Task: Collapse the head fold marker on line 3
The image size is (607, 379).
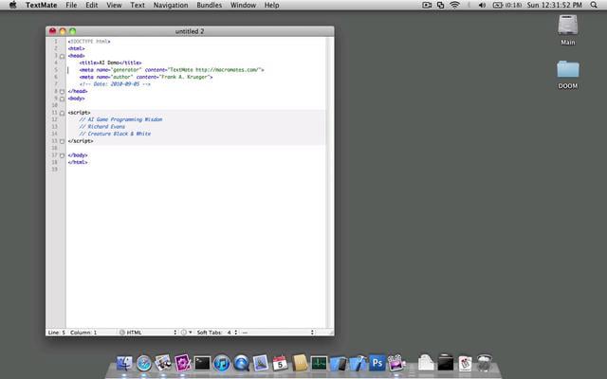Action: (62, 56)
